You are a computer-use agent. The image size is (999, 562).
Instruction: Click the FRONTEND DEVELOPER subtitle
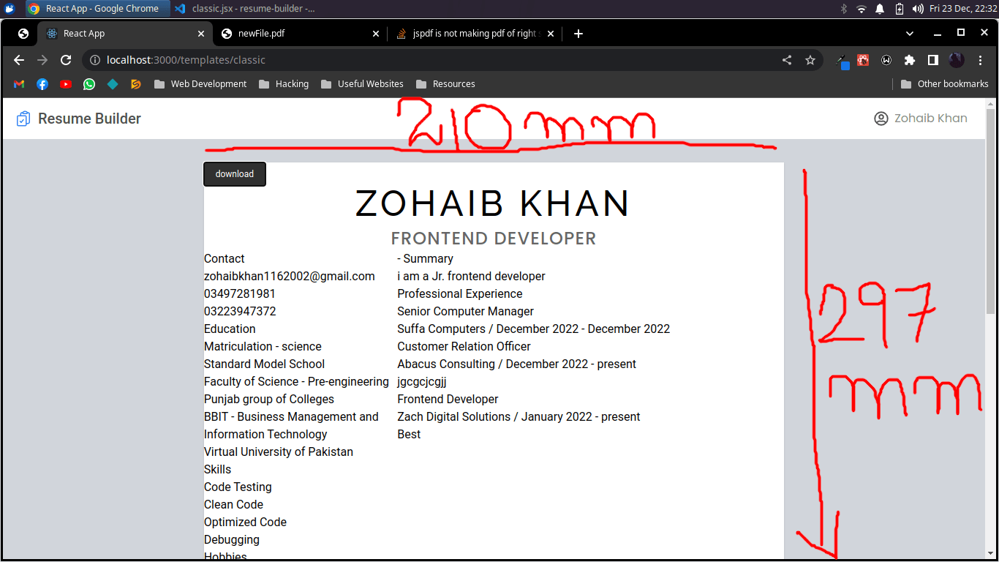click(x=494, y=239)
